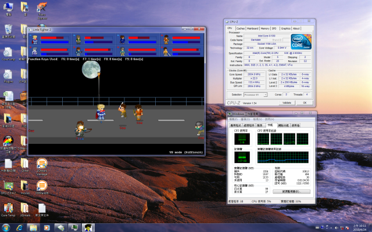
Task: Click the volume speaker tray icon
Action: tap(337, 228)
